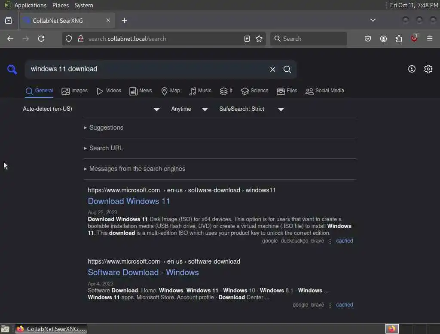Screen dimensions: 440x334
Task: Reload the current page
Action: (41, 39)
